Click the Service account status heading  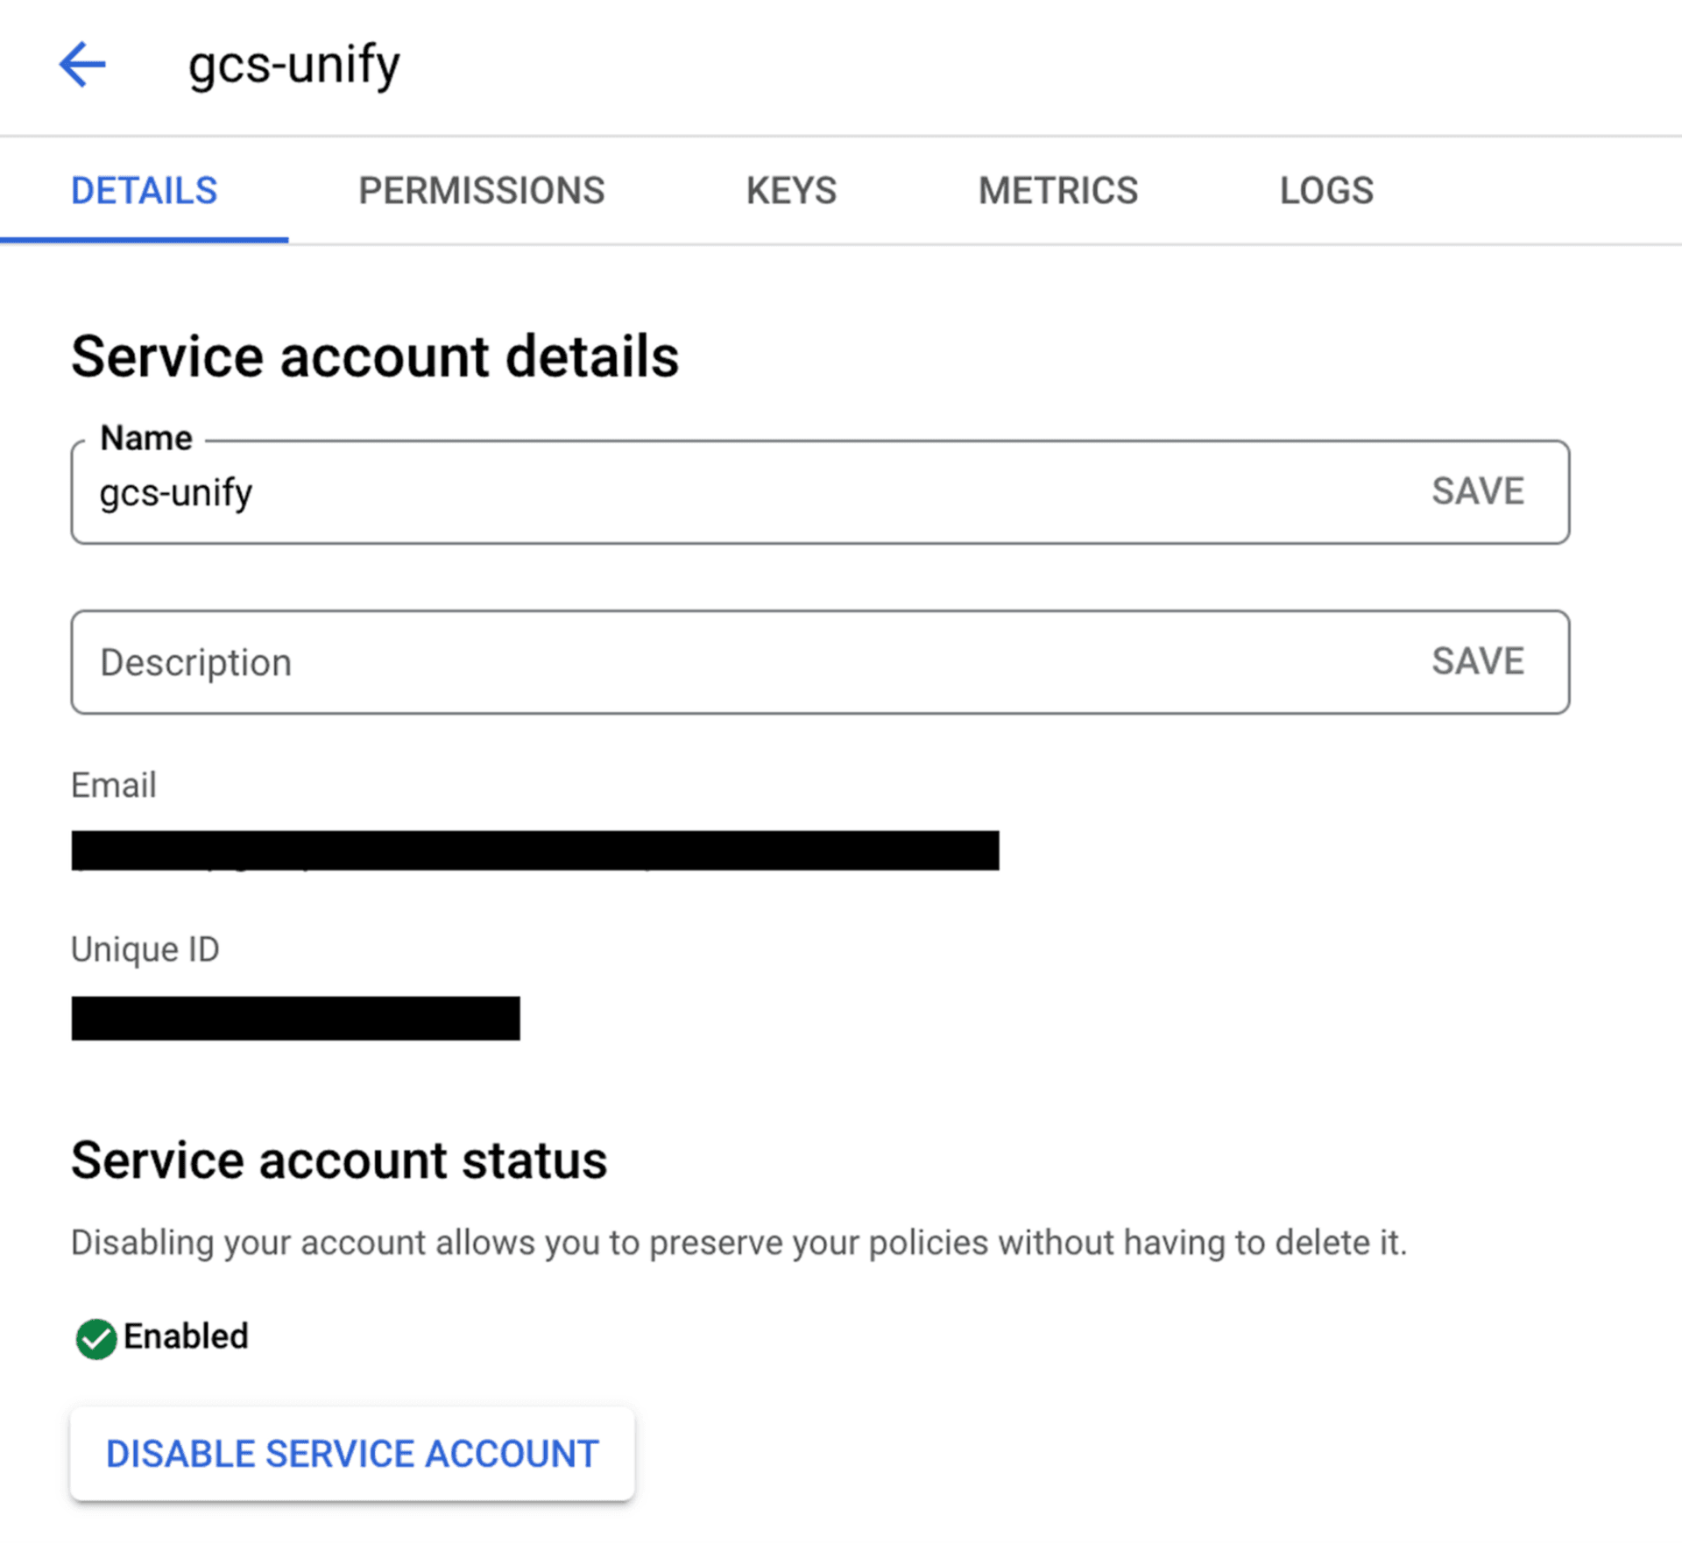tap(339, 1160)
